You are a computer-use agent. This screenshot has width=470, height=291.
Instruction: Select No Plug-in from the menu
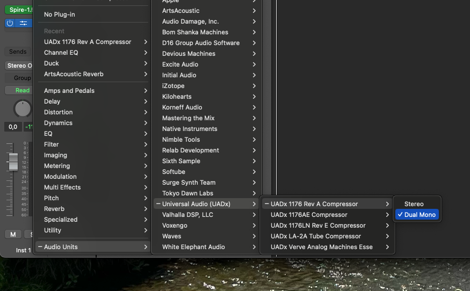coord(93,14)
